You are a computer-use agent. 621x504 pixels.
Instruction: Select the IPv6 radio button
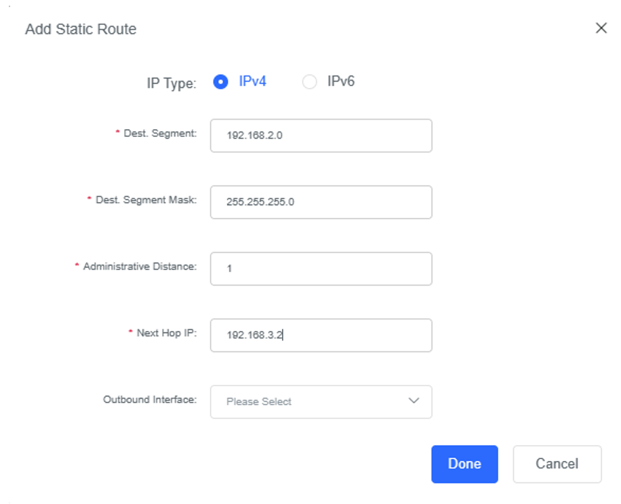[309, 82]
